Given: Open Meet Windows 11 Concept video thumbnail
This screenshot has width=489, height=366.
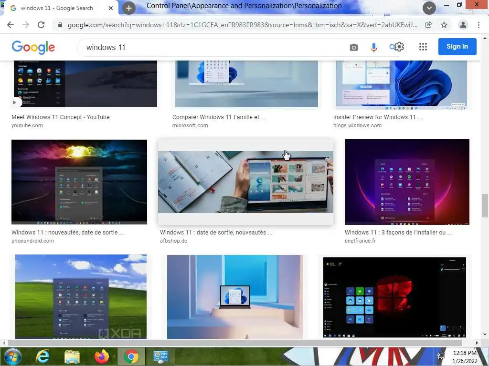Looking at the screenshot, I should 85,84.
